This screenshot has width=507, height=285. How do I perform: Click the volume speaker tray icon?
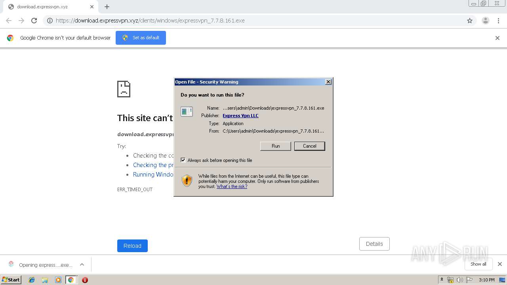(x=459, y=280)
